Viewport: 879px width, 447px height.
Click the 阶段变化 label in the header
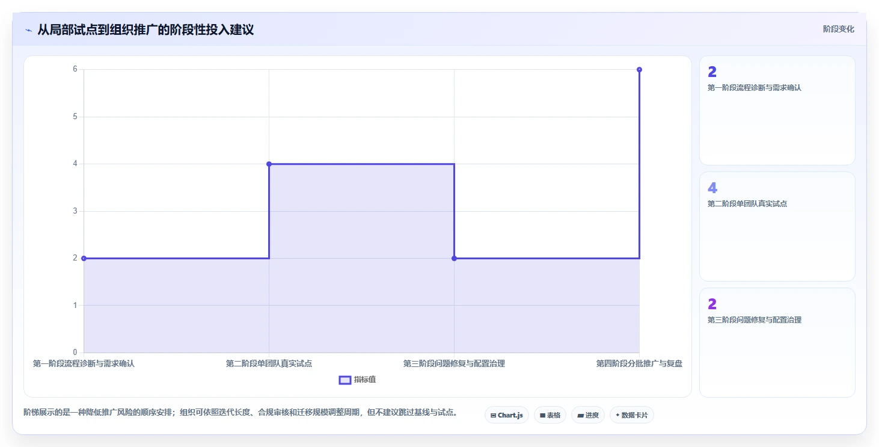(x=839, y=29)
